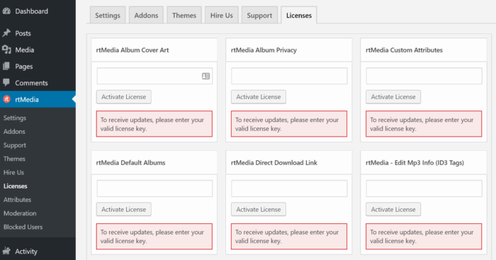This screenshot has width=496, height=260.
Task: Activate License for Edit Mp3 Info
Action: point(393,210)
